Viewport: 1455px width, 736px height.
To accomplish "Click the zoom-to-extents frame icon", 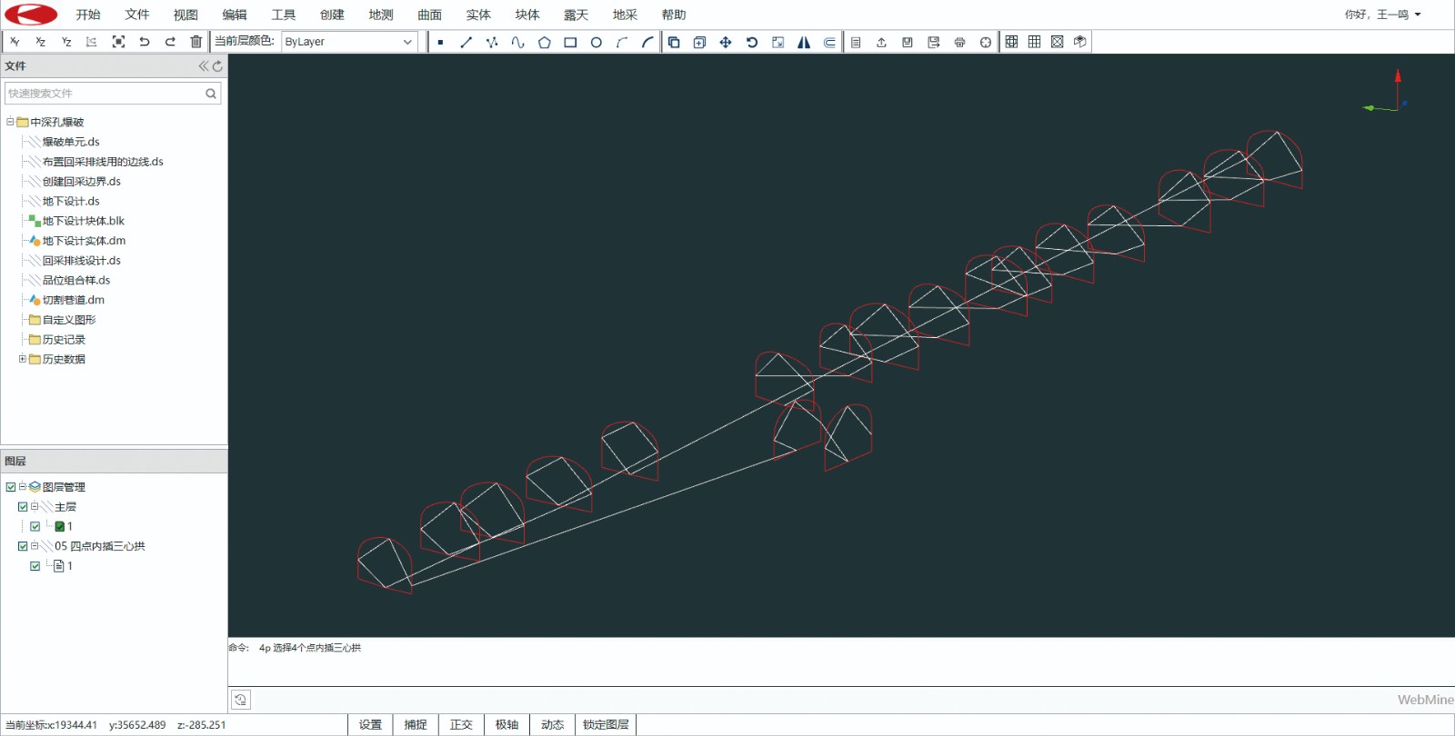I will point(118,42).
